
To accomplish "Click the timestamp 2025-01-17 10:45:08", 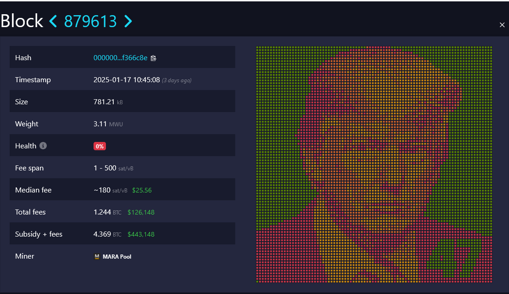I will [127, 80].
